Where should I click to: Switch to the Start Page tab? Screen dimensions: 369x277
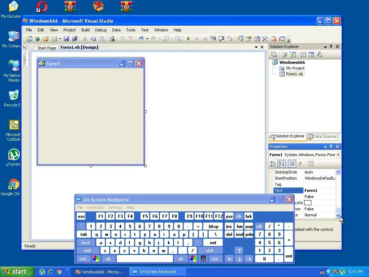pos(46,48)
